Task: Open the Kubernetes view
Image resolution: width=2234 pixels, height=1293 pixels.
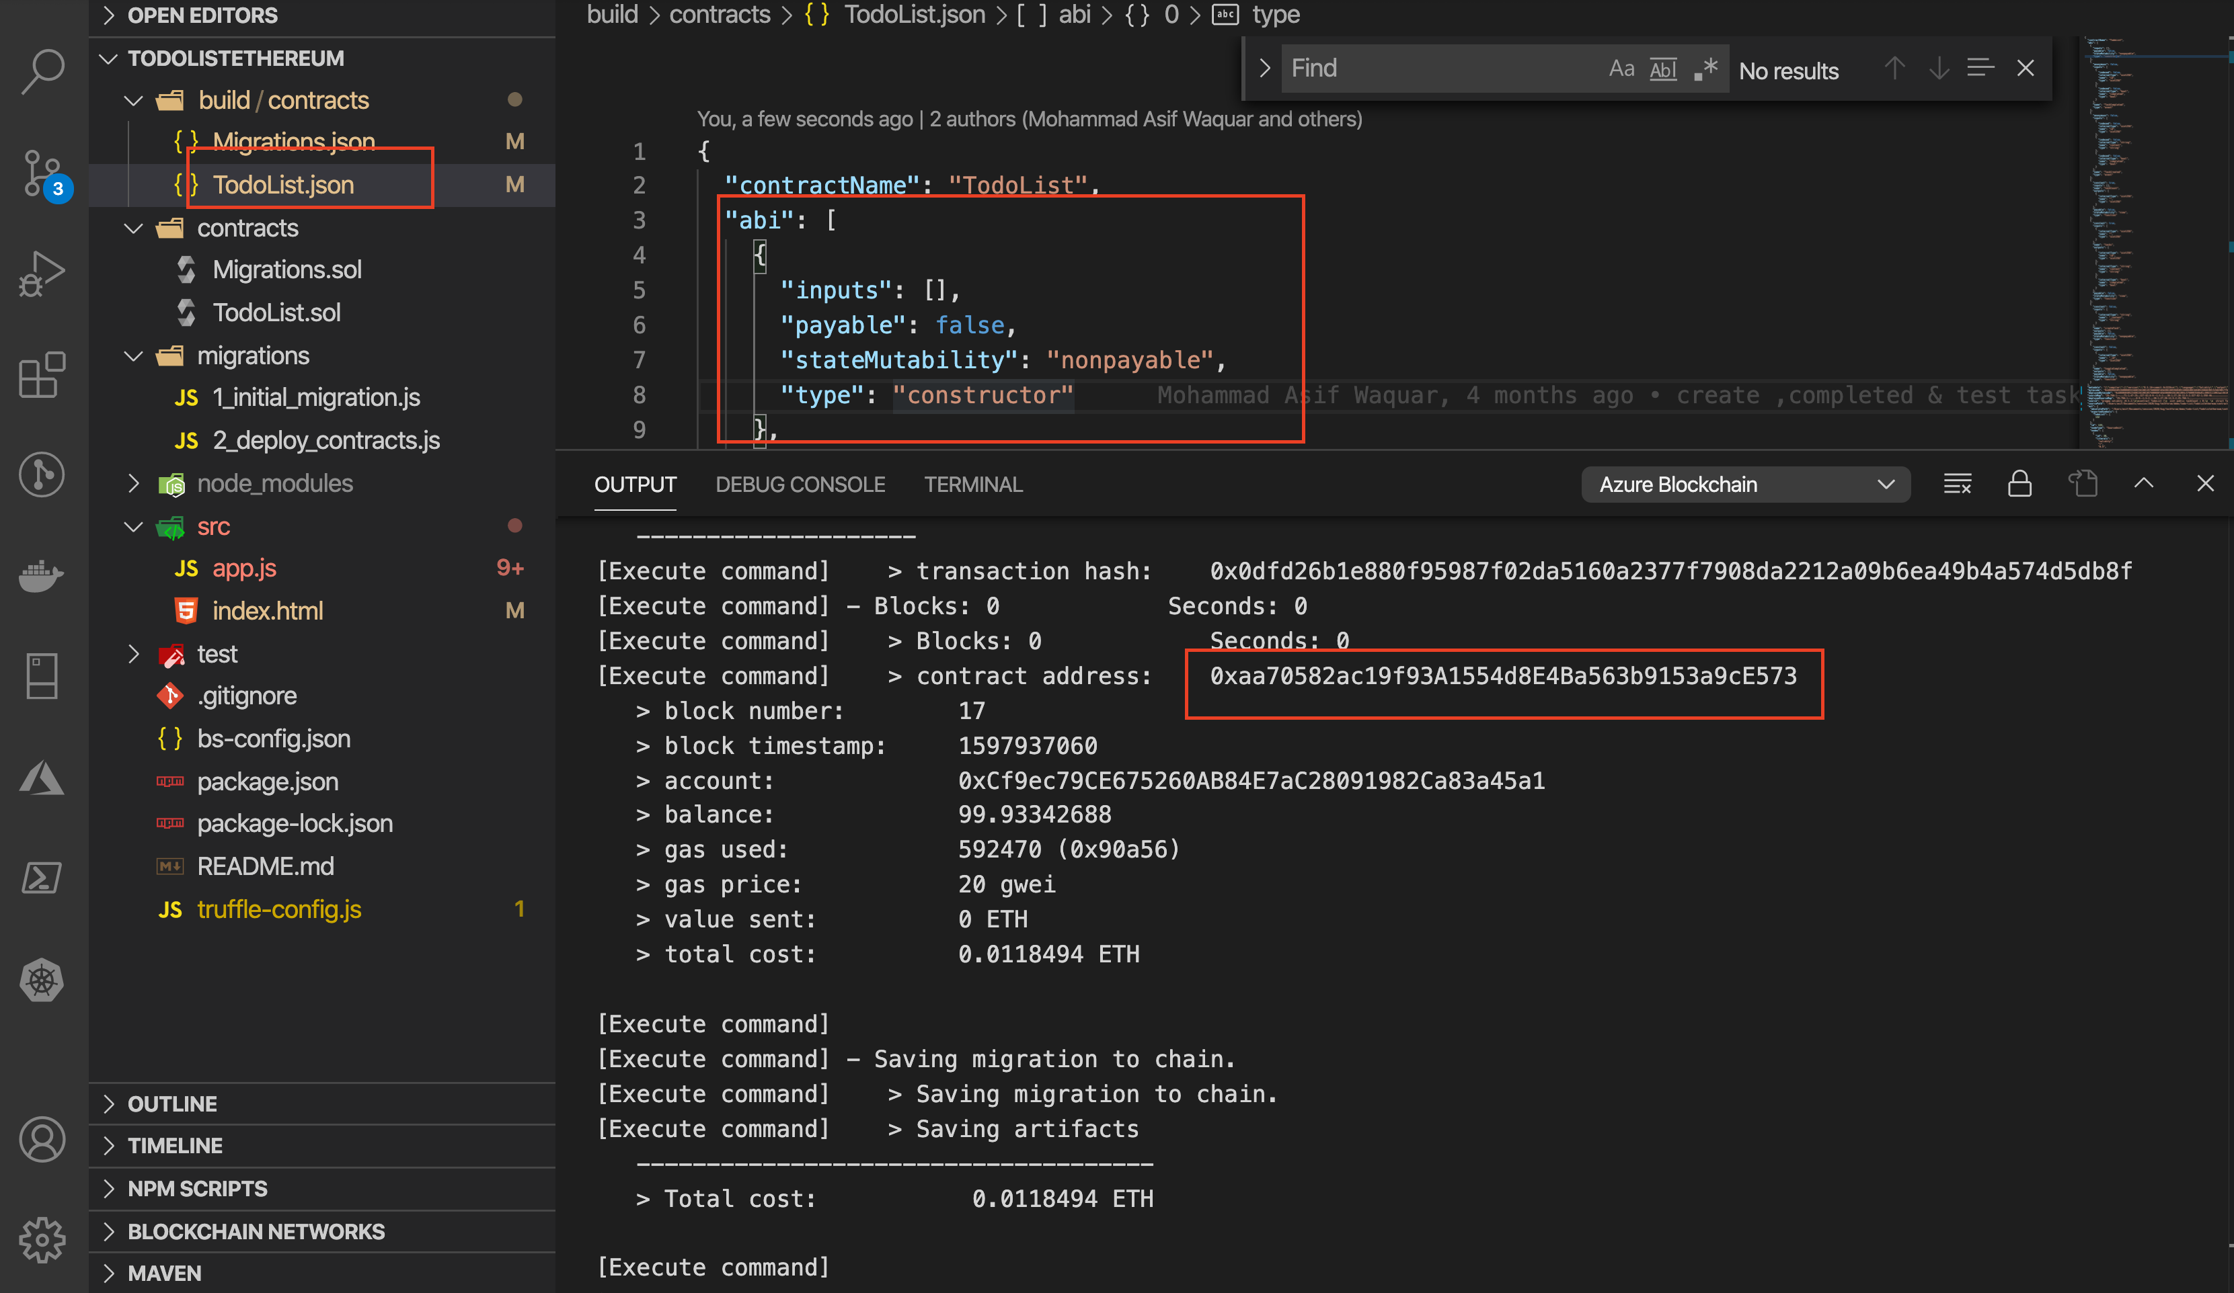Action: (42, 981)
